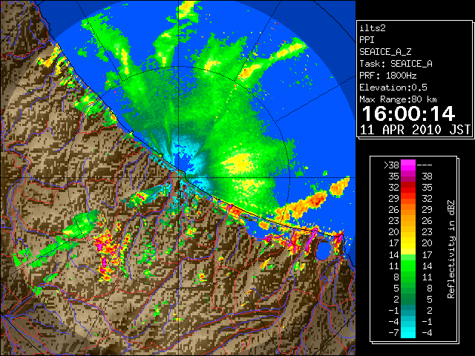The image size is (475, 356).
Task: Select the "Elevation:0.5" value
Action: pyautogui.click(x=393, y=88)
